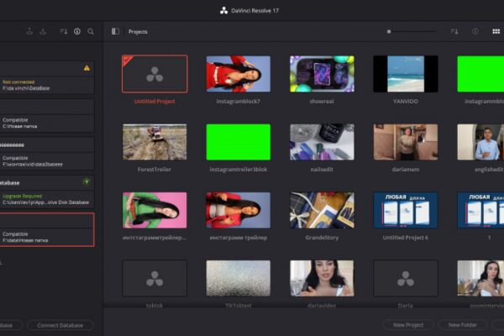The image size is (504, 336).
Task: Click the ForestTreiler name label
Action: pos(155,170)
